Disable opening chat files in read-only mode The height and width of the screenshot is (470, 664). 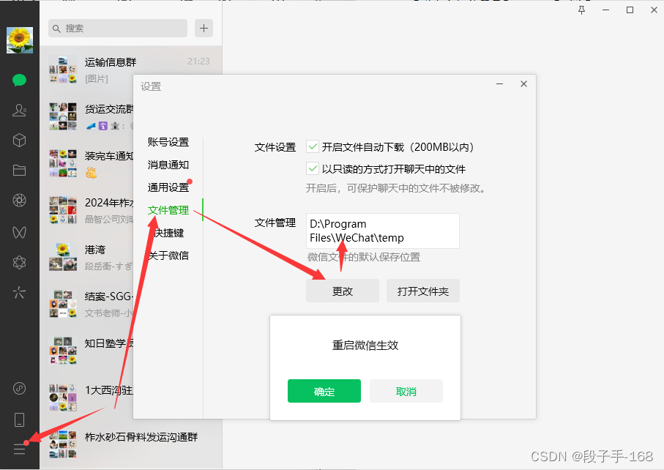(313, 168)
